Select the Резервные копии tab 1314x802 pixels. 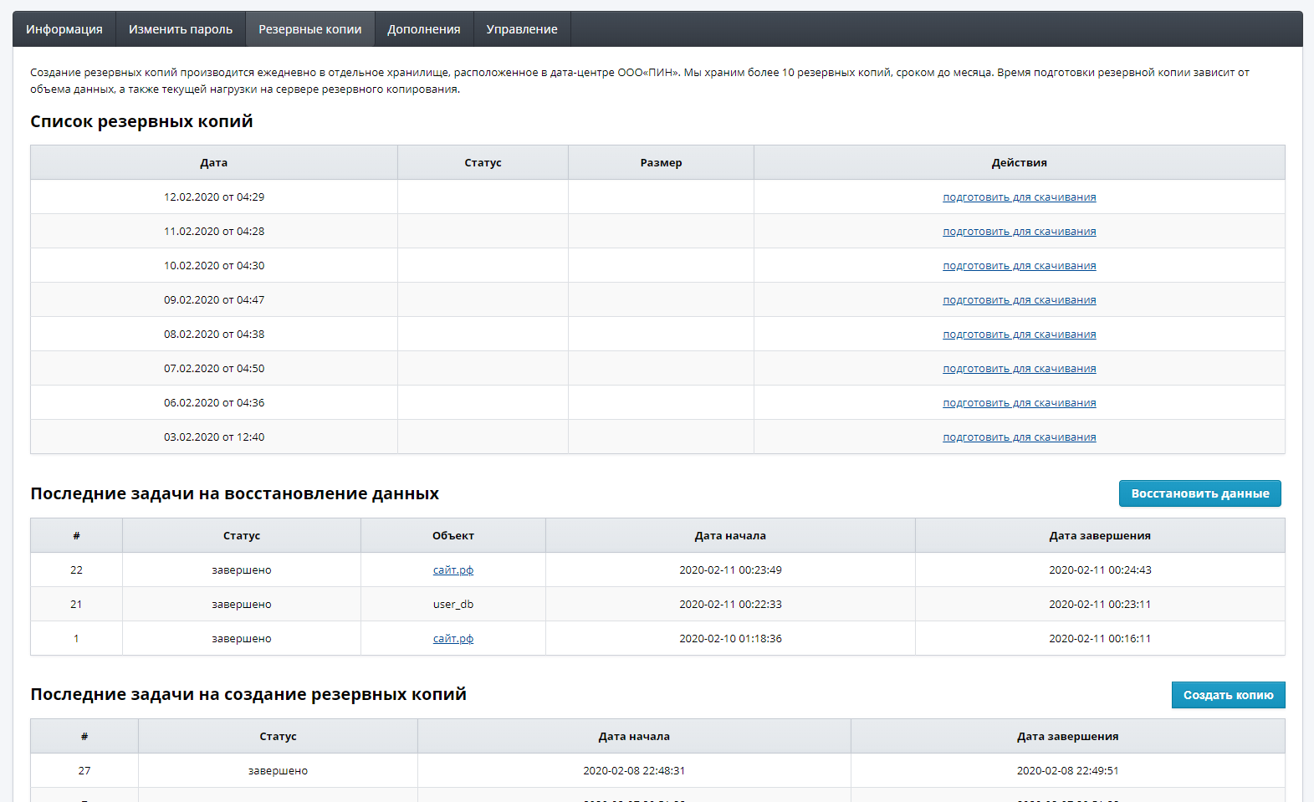pyautogui.click(x=310, y=29)
